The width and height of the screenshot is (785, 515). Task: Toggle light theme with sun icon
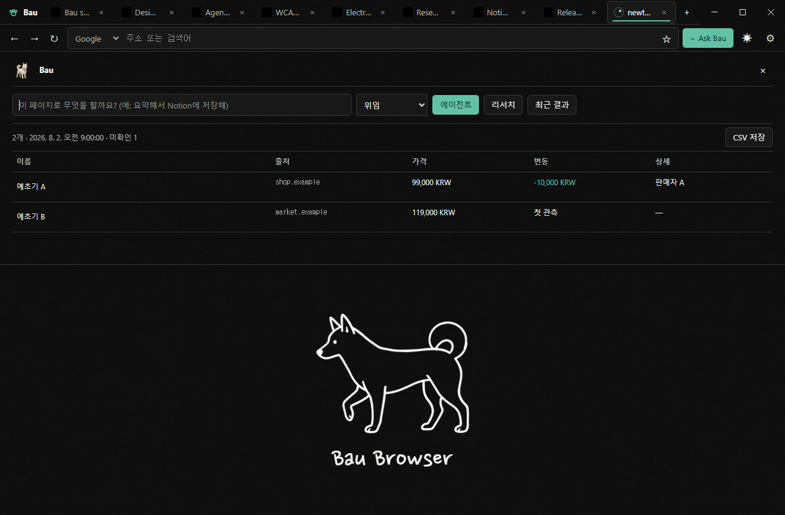746,38
